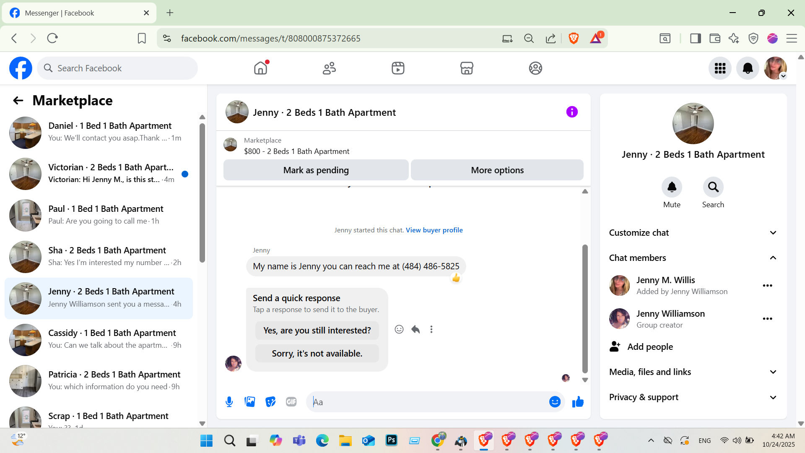Mute this conversation with bell button
805x453 pixels.
[672, 187]
